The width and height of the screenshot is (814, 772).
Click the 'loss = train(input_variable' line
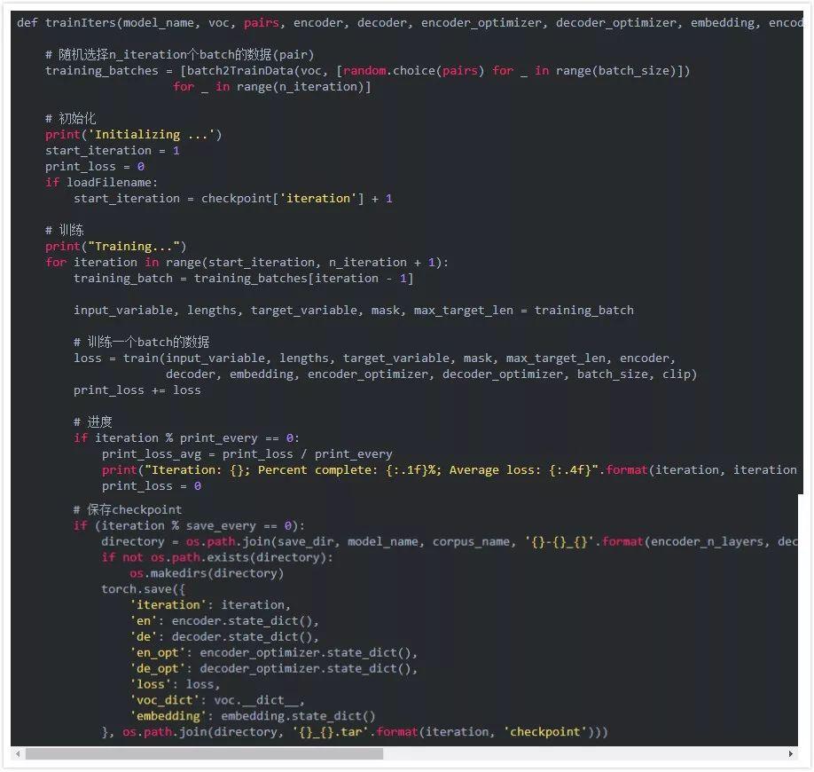coord(374,358)
